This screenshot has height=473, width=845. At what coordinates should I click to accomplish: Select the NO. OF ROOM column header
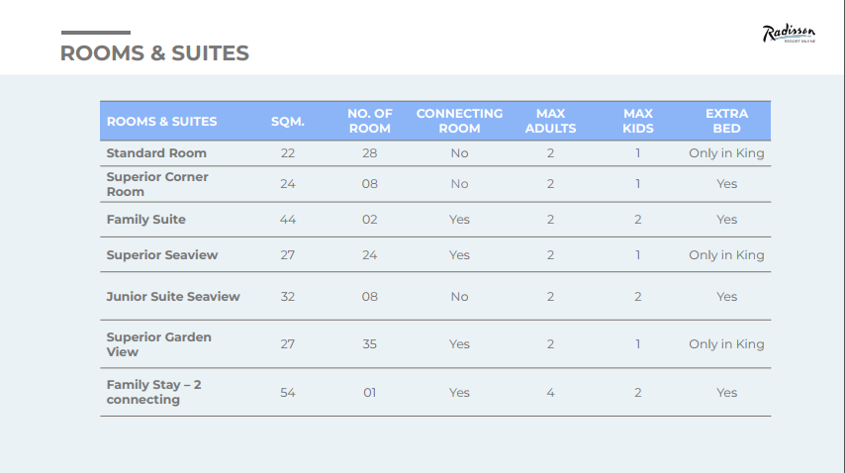coord(370,121)
